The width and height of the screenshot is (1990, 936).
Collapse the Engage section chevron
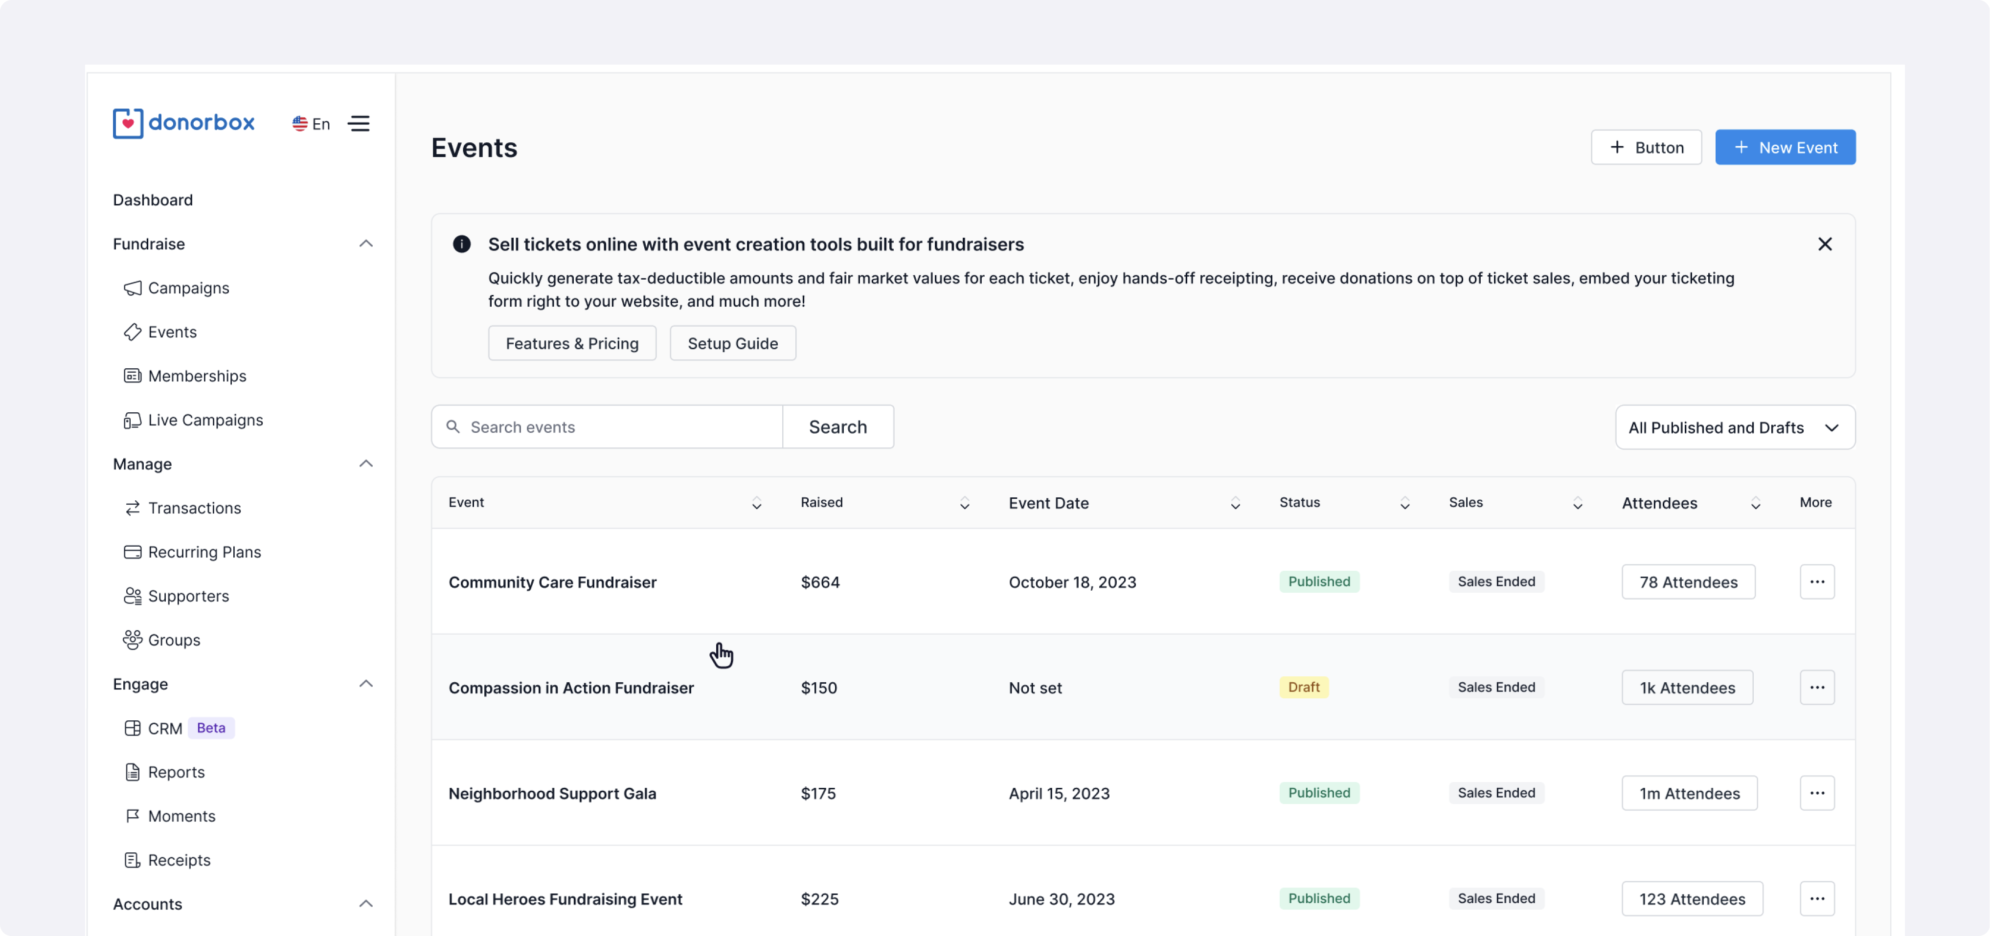click(366, 684)
